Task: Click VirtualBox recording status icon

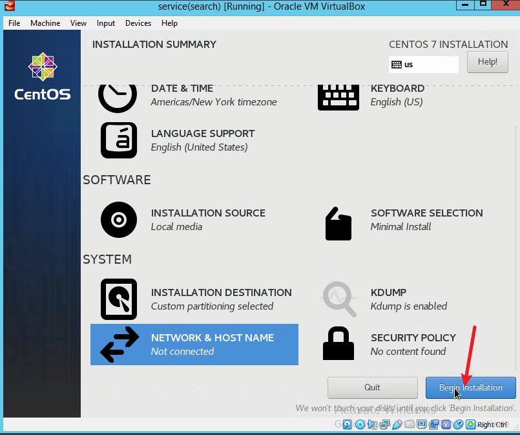Action: click(x=434, y=425)
